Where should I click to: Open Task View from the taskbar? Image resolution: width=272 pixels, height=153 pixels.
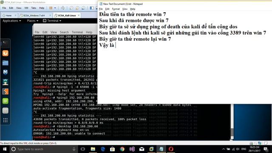[x=83, y=149]
